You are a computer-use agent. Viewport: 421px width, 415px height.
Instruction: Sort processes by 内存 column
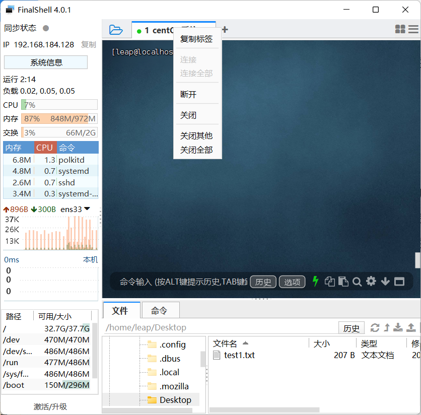(19, 148)
